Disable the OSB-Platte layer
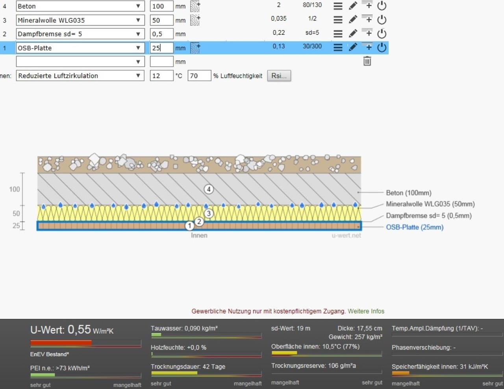 tap(382, 47)
